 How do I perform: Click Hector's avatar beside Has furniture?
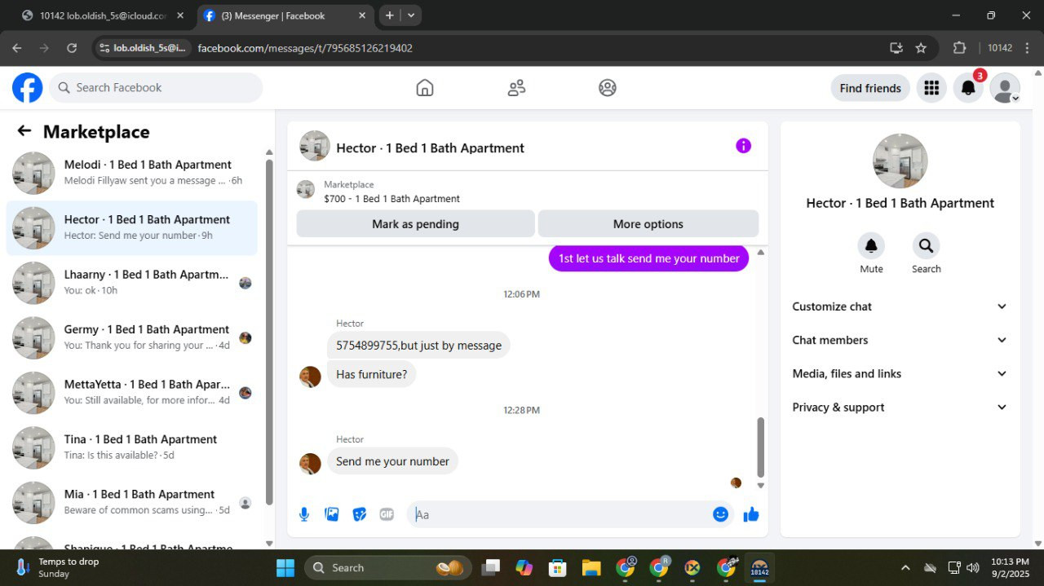point(310,377)
